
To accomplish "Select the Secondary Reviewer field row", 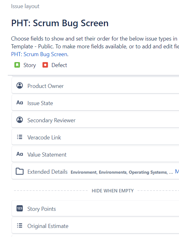I will (x=95, y=120).
